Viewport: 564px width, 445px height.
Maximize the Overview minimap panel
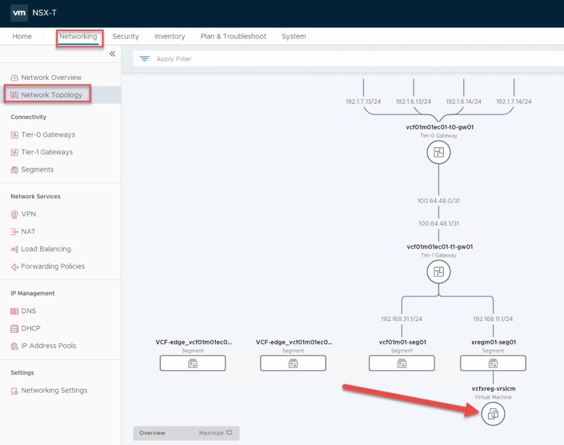(215, 433)
